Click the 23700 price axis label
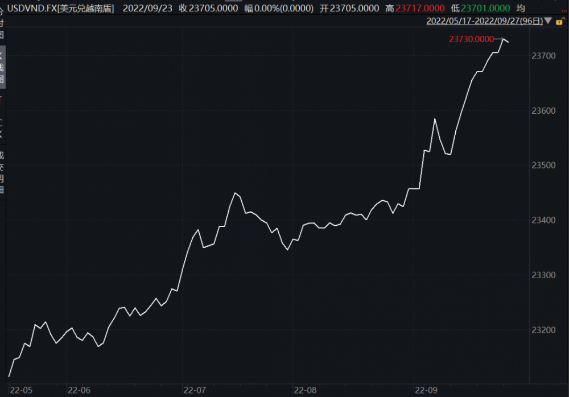This screenshot has width=569, height=397. [x=543, y=56]
